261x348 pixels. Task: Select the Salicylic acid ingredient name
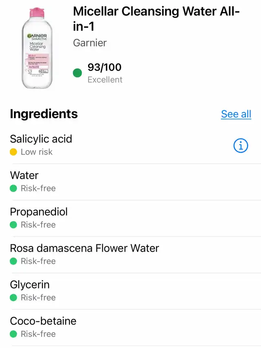[x=41, y=139]
